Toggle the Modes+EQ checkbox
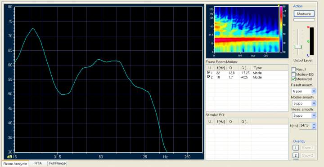 (293, 74)
